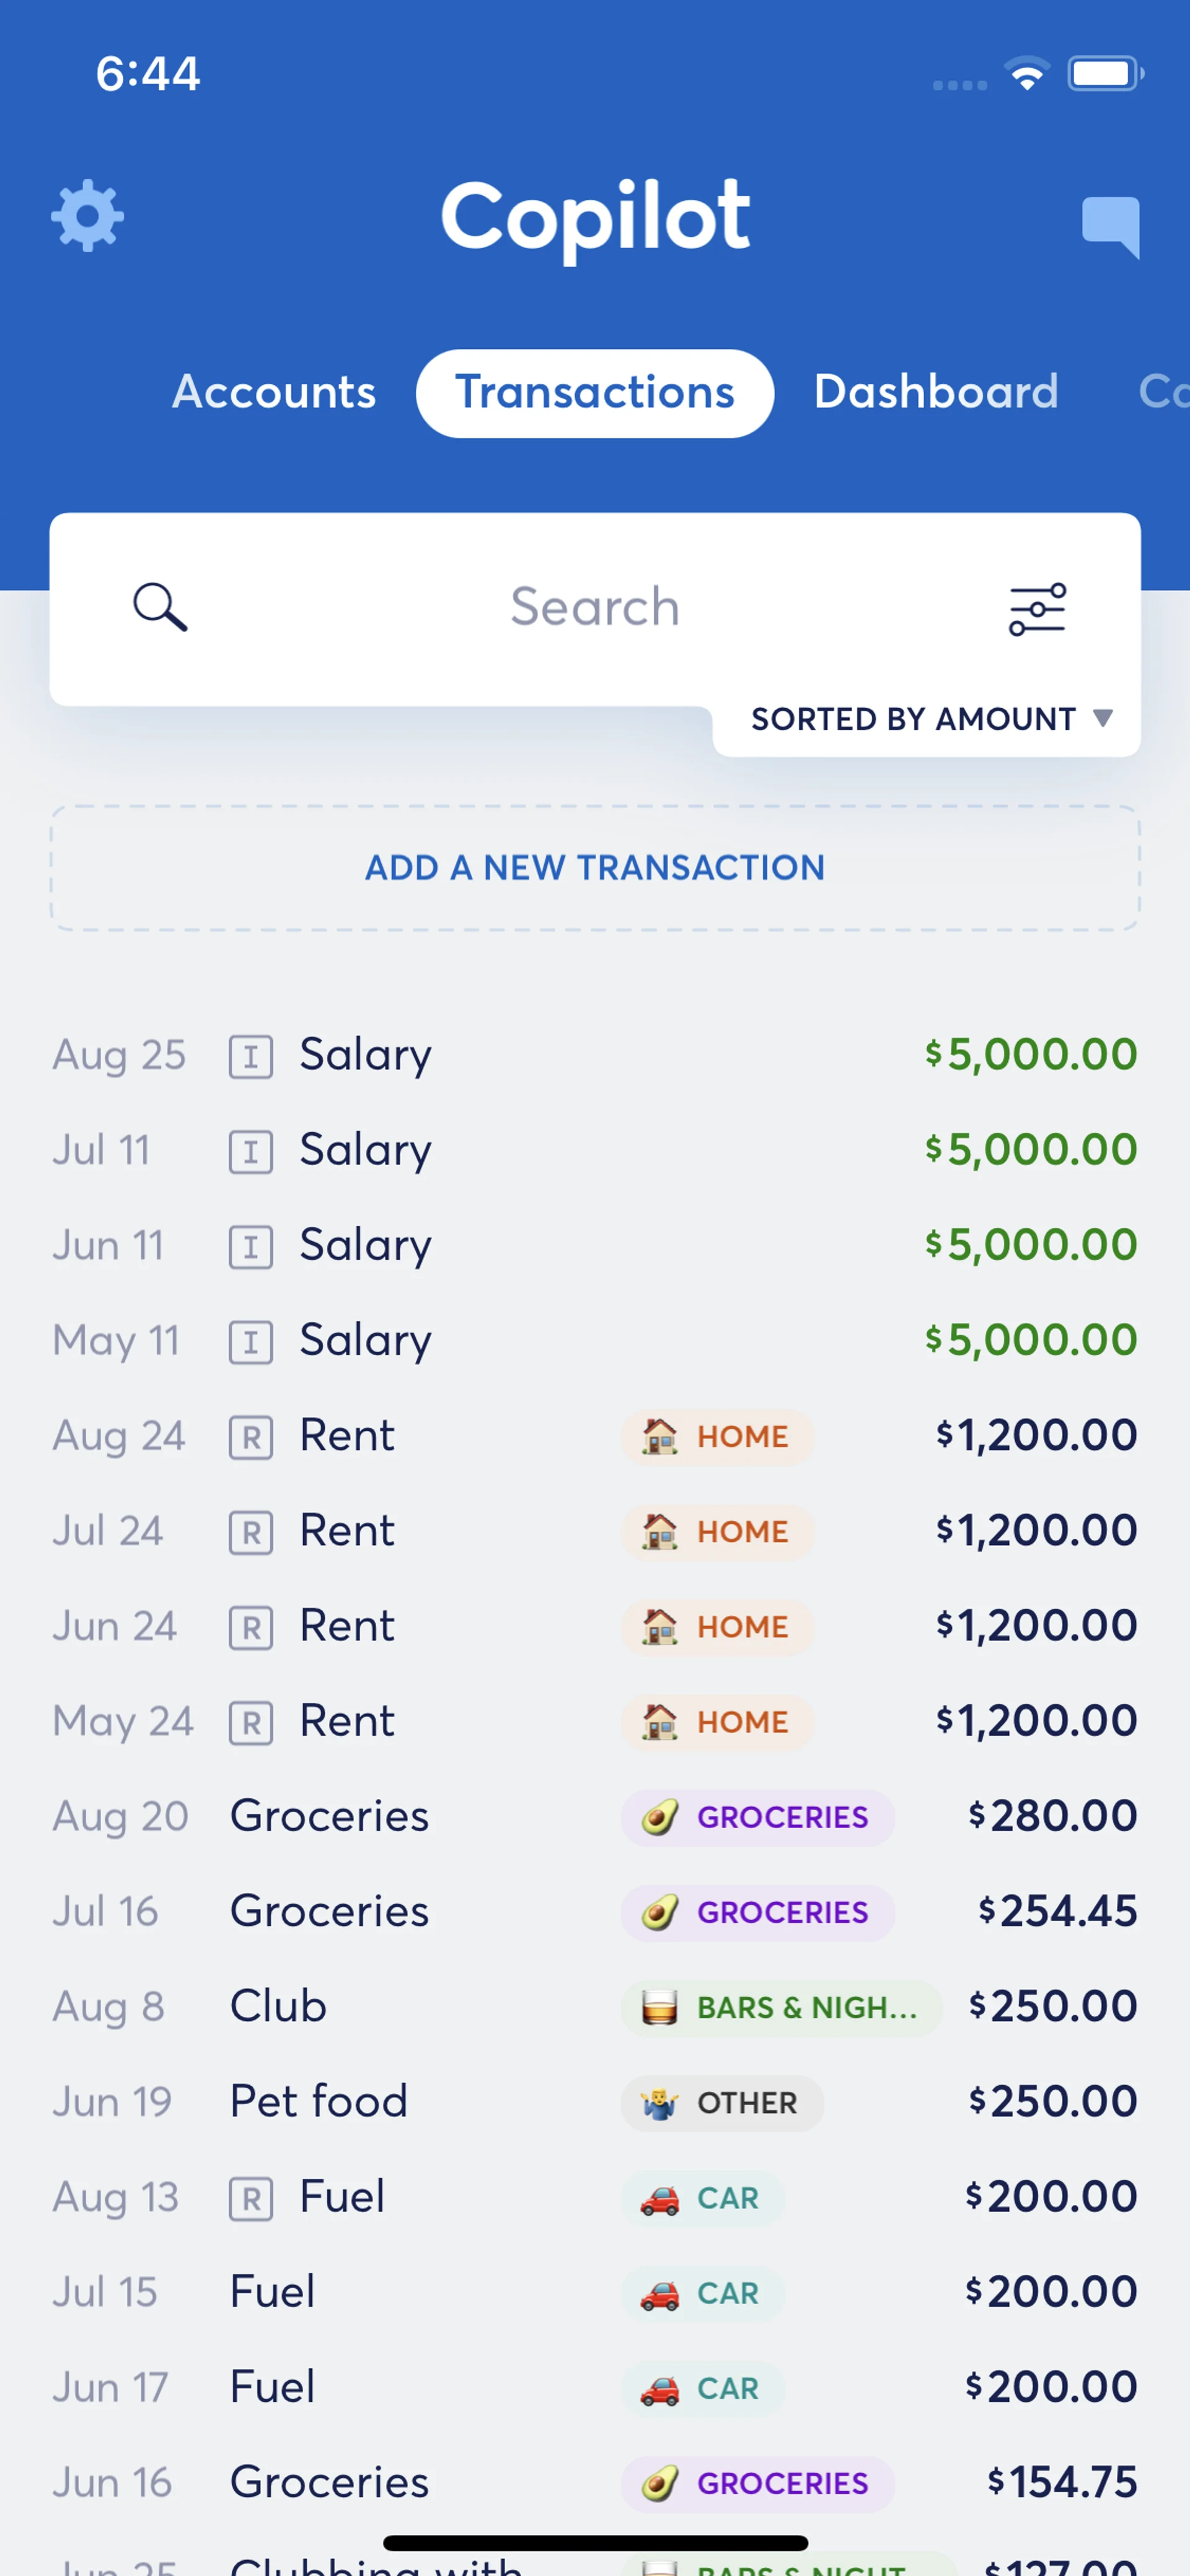Tap the Bars & Nightlife tag on Club
This screenshot has height=2576, width=1190.
tap(780, 2007)
